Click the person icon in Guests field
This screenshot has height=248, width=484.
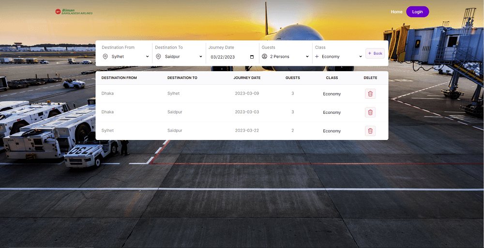pos(264,57)
